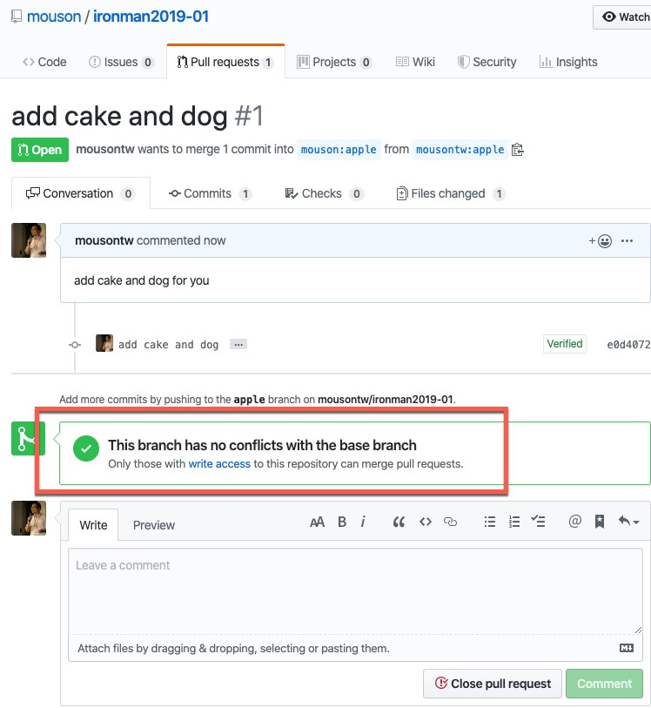Expand commit message with ellipsis button

coord(238,345)
